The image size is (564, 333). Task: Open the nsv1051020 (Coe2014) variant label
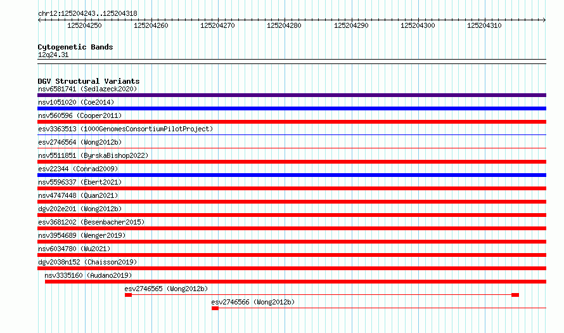[76, 102]
